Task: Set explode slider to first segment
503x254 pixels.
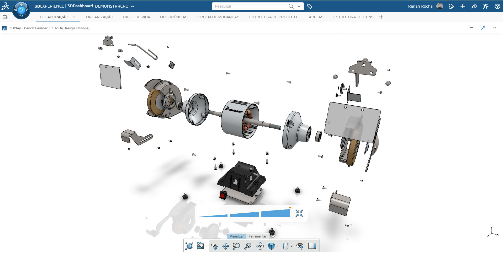Action: 213,215
